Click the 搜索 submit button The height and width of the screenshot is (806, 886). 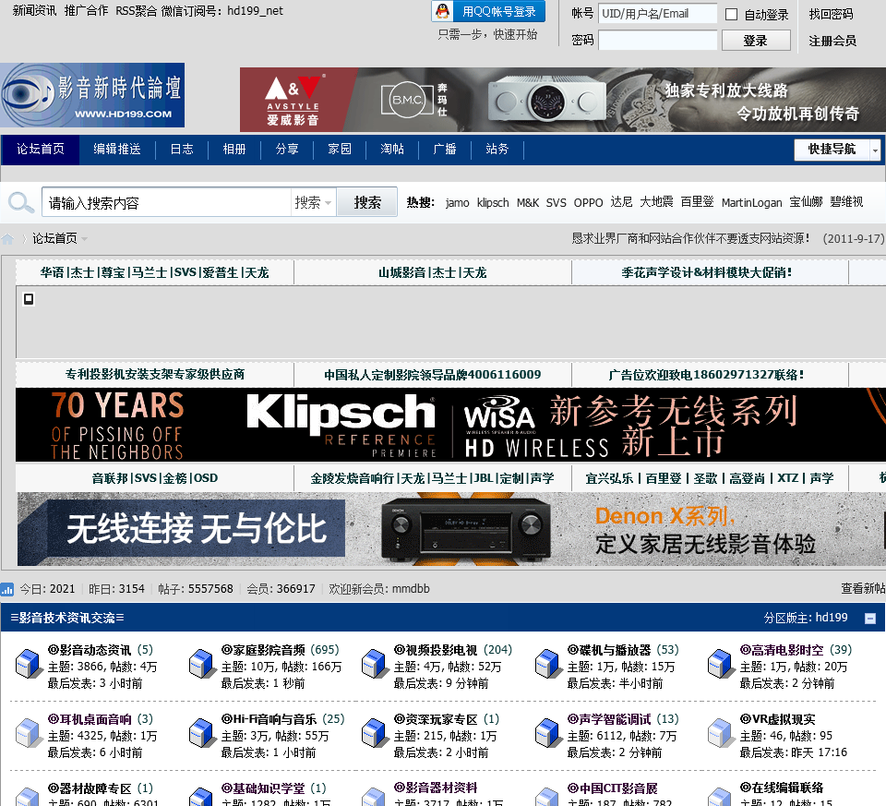pos(367,202)
